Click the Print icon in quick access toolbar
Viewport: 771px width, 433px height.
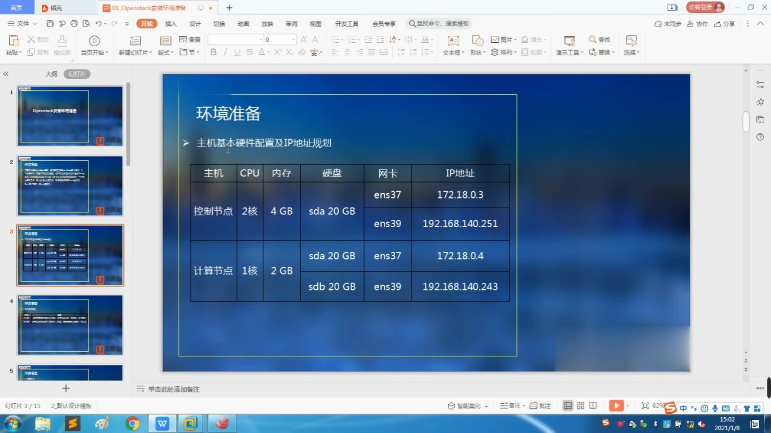tap(74, 24)
